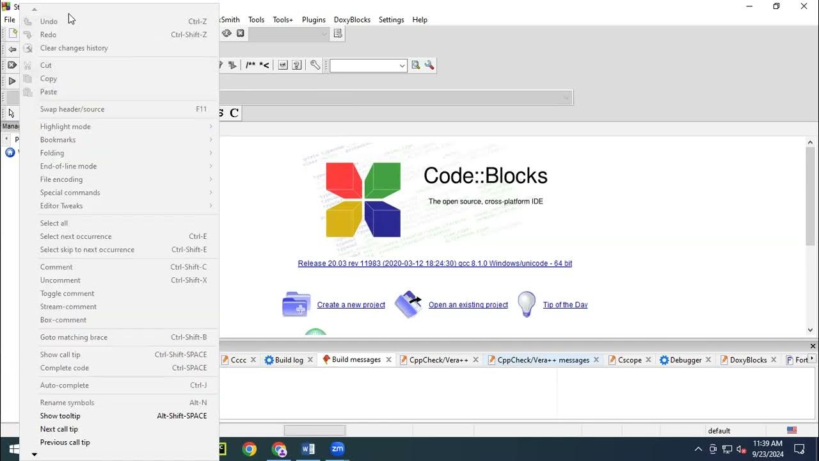Open the Help menu
Viewport: 819px width, 461px height.
pos(420,20)
